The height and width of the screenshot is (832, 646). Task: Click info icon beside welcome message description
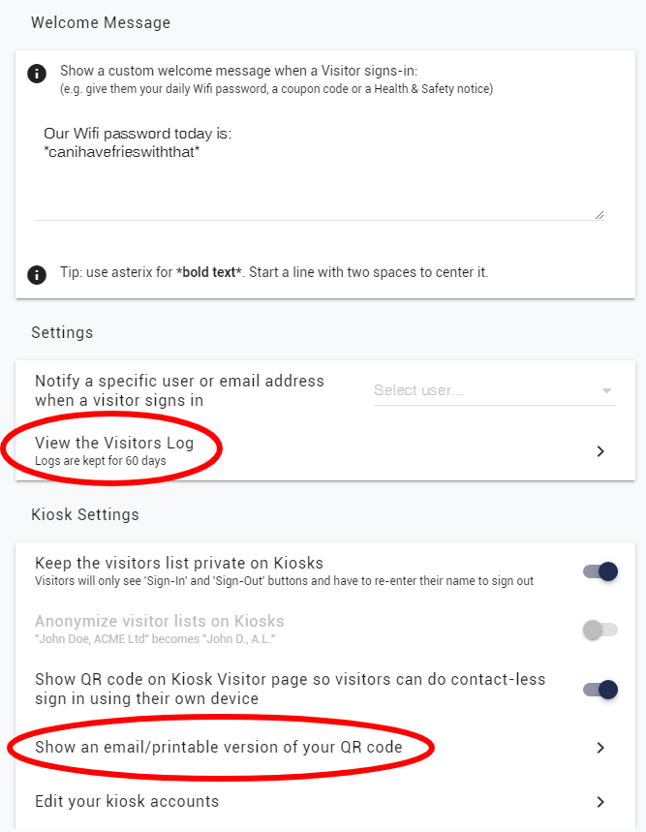(37, 74)
